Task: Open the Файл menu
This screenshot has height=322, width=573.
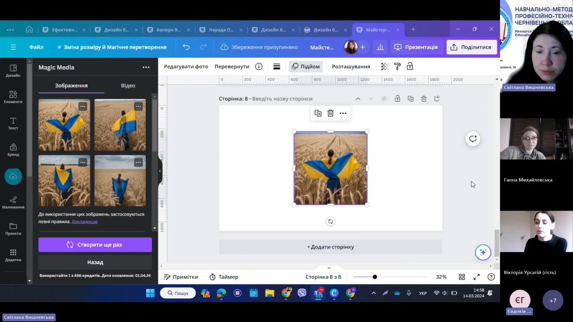Action: (37, 47)
